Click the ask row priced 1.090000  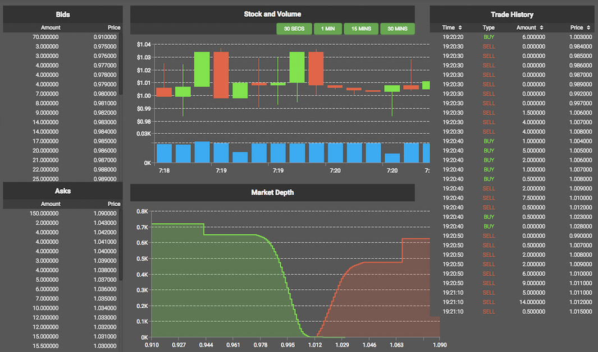(x=61, y=214)
